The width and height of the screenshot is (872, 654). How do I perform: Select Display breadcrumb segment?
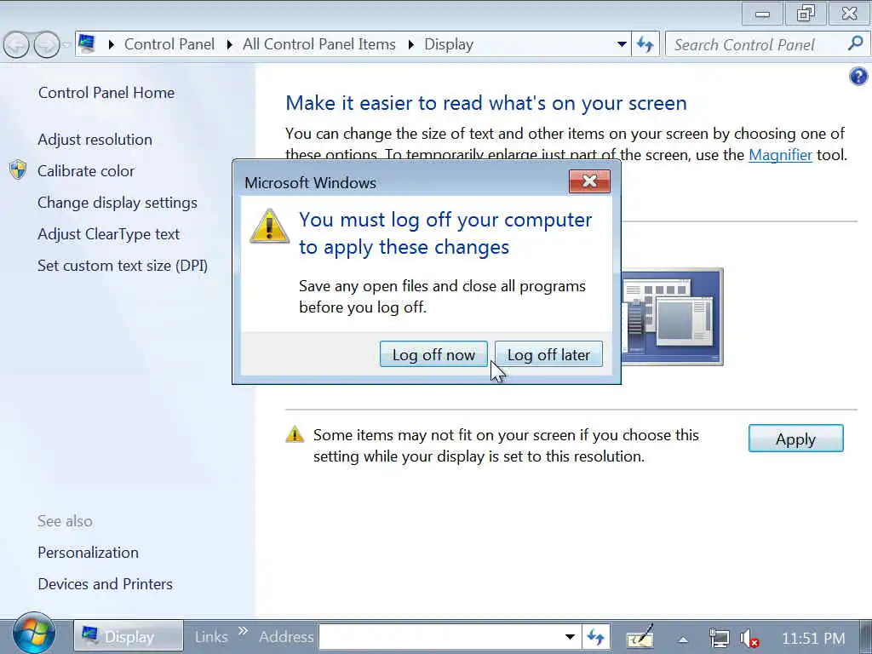pyautogui.click(x=448, y=44)
